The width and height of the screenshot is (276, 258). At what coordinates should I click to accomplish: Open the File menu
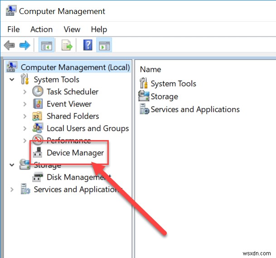pyautogui.click(x=14, y=29)
